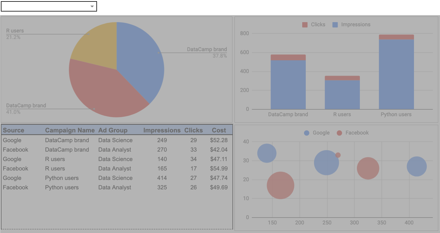This screenshot has width=440, height=233.
Task: Click the Facebook legend circle in bubble chart
Action: coord(340,133)
